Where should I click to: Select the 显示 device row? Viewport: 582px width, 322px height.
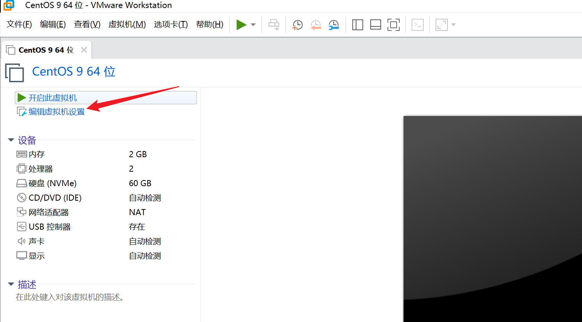point(105,256)
